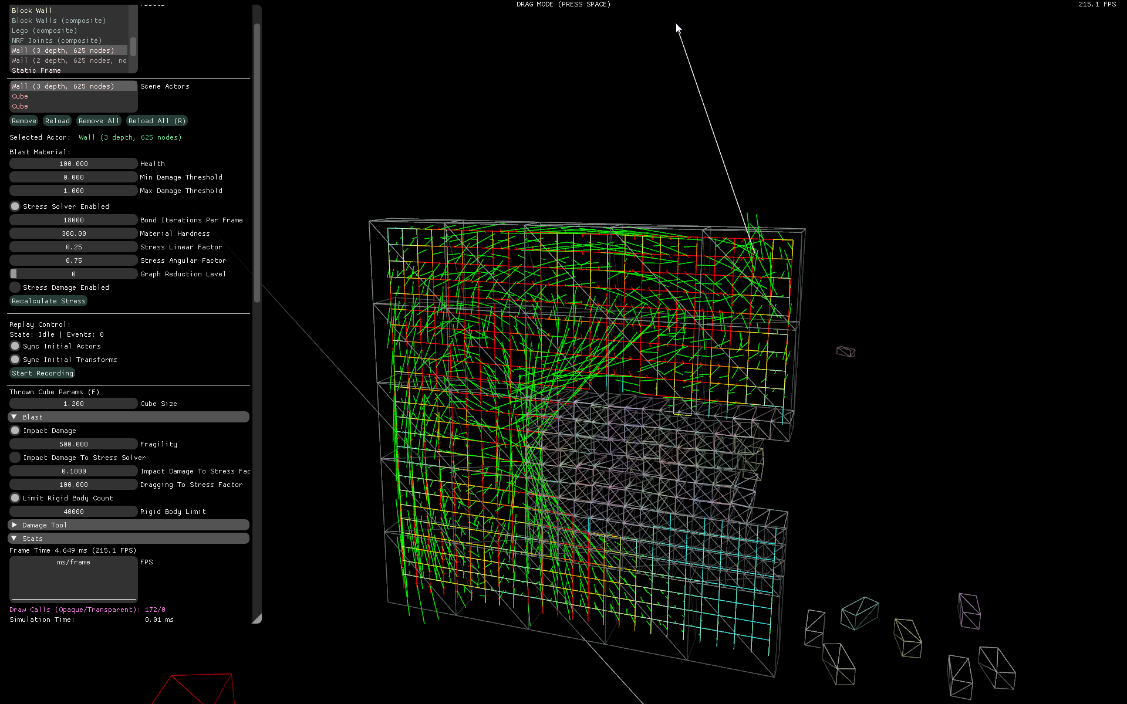Click the Cube Size value field

[73, 404]
